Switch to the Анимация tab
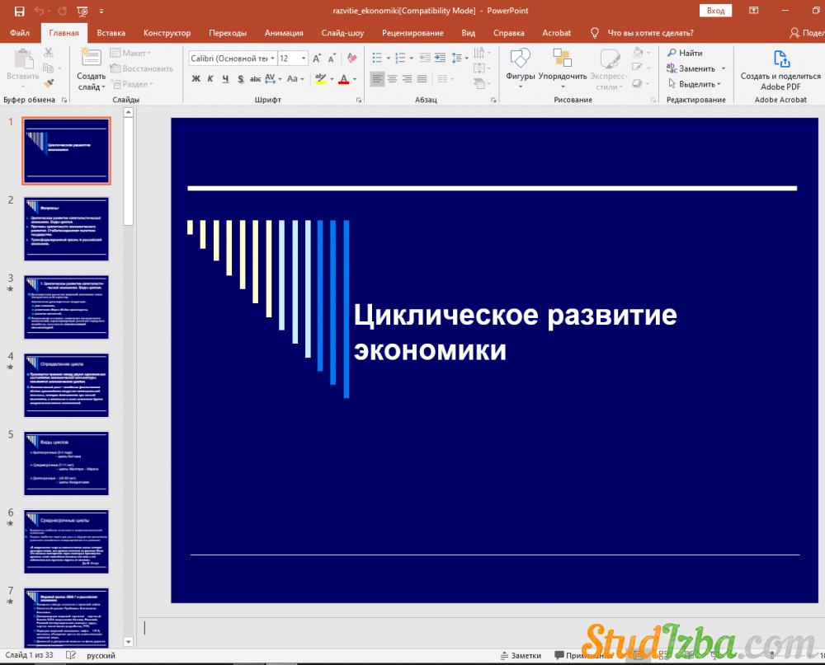The image size is (825, 665). [x=284, y=33]
